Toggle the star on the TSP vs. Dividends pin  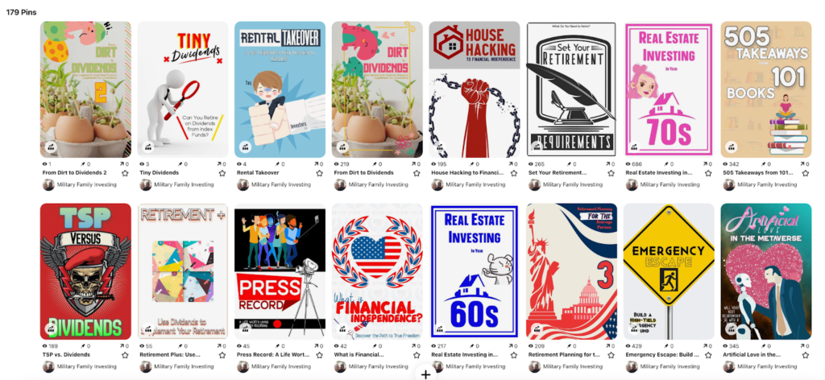[125, 355]
